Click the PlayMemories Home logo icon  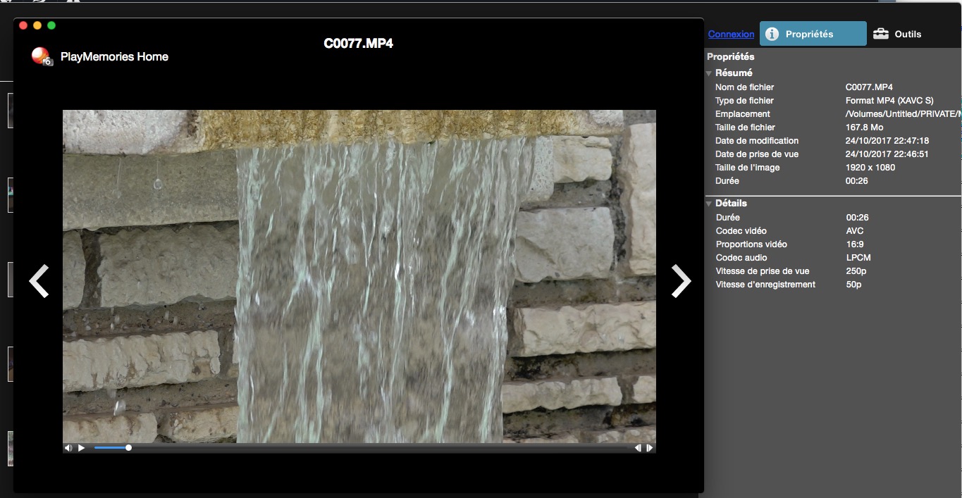[42, 56]
